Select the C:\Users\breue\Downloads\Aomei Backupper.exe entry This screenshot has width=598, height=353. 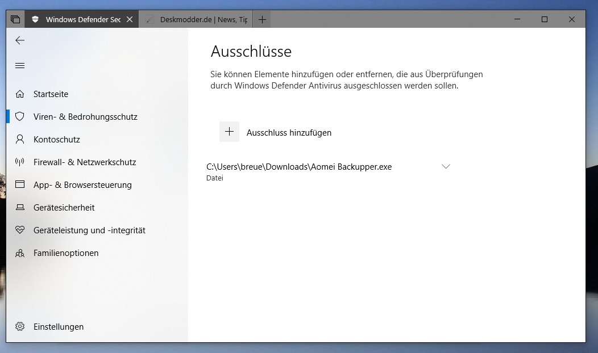click(x=299, y=167)
